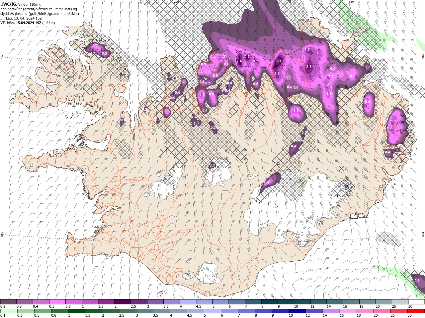The image size is (425, 318).
Task: Click the 2.7 snowfall value label
Action: tap(247, 57)
